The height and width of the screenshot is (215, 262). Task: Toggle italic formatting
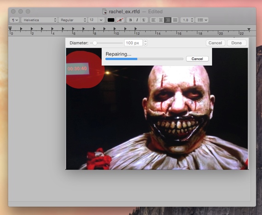pyautogui.click(x=137, y=20)
